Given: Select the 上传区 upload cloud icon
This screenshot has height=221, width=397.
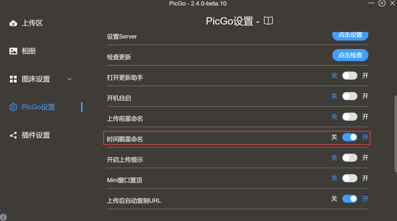Looking at the screenshot, I should [x=13, y=23].
